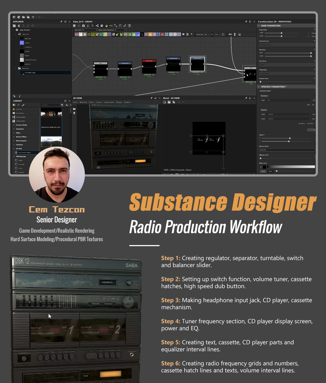Select Bricks under PBR Materials

click(x=20, y=160)
